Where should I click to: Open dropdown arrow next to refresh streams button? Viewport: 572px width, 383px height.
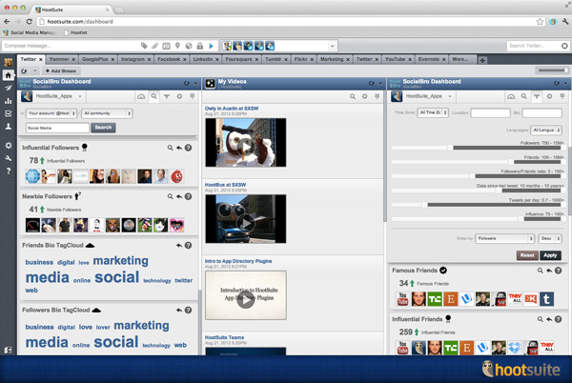(x=34, y=71)
